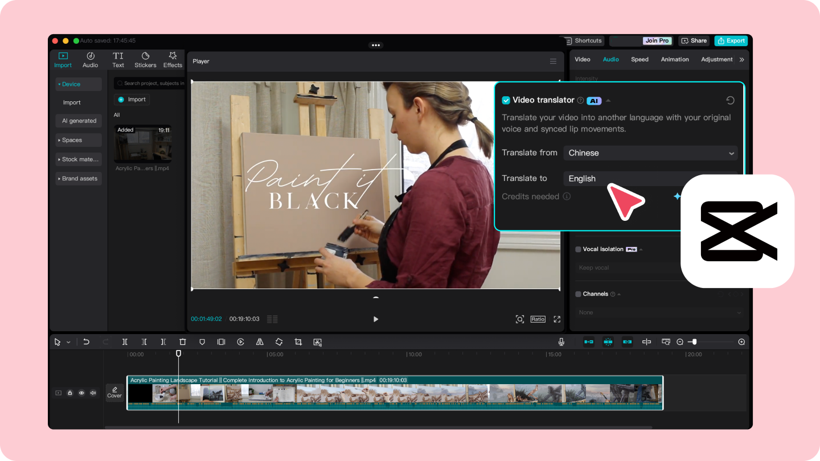Show more inspector tabs with double chevron
Viewport: 820px width, 461px height.
click(741, 59)
